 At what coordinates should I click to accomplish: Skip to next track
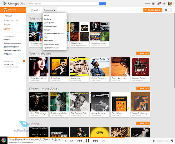[95, 141]
